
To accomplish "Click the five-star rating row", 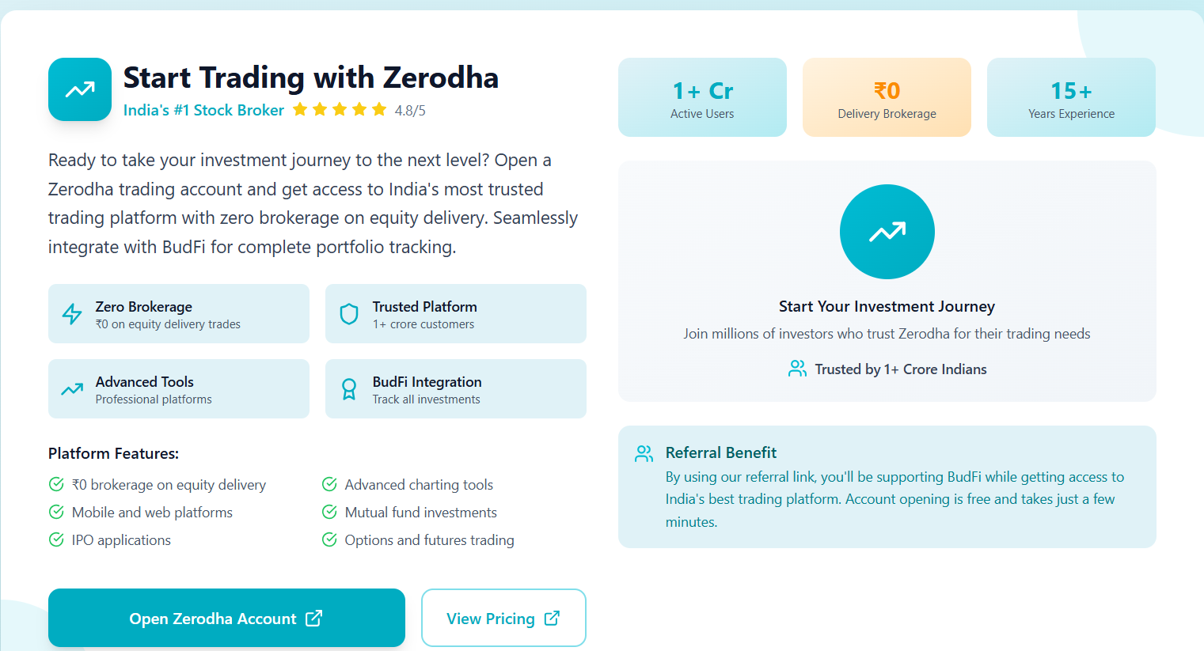I will pos(340,110).
